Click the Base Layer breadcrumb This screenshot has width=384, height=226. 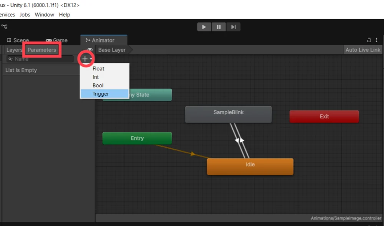click(112, 50)
